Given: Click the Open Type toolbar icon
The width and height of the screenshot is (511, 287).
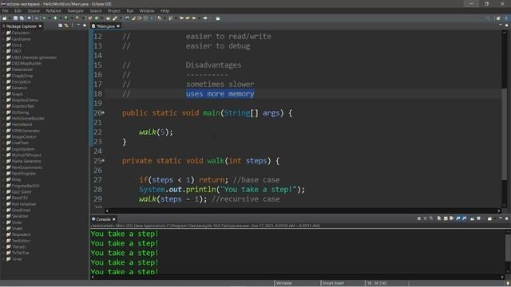Looking at the screenshot, I should pyautogui.click(x=108, y=18).
